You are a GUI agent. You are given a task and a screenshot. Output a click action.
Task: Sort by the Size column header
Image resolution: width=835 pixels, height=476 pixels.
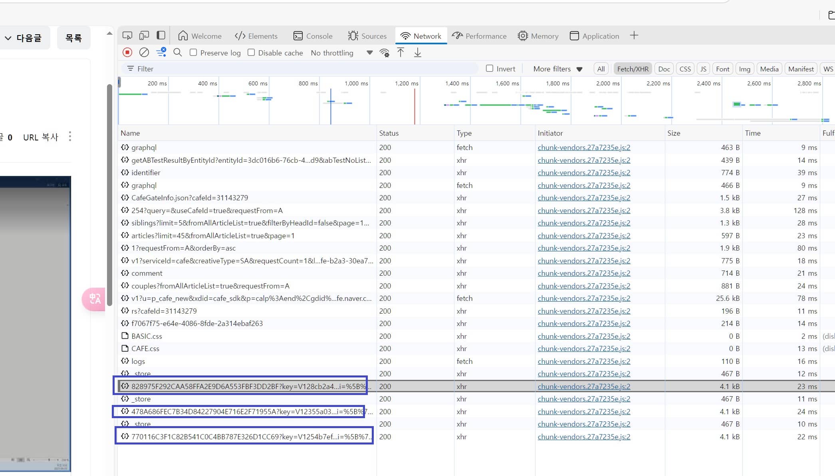[704, 133]
